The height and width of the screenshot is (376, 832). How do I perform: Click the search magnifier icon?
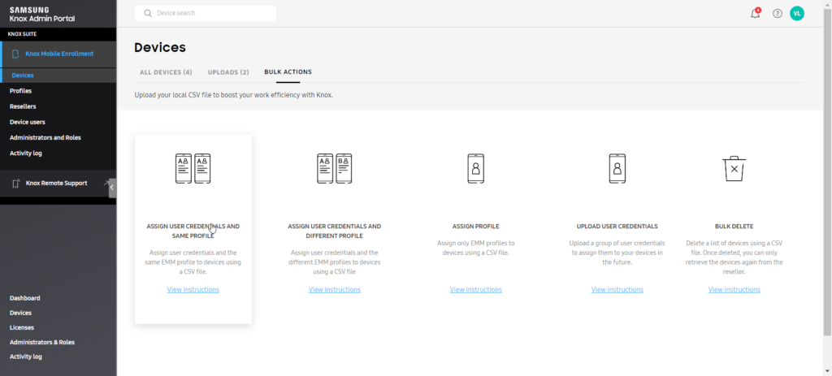(x=148, y=13)
